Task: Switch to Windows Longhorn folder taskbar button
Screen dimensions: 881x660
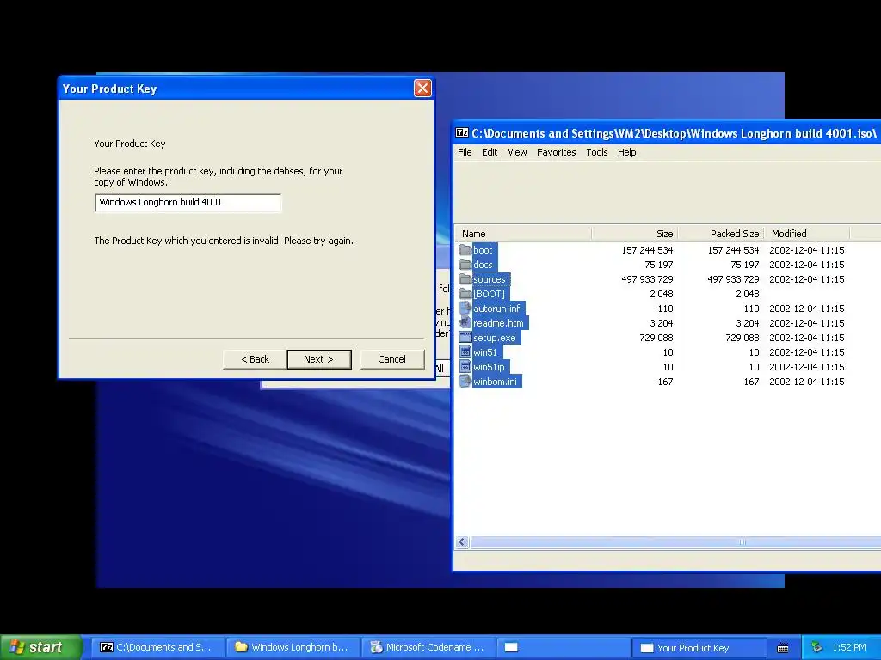Action: 293,647
